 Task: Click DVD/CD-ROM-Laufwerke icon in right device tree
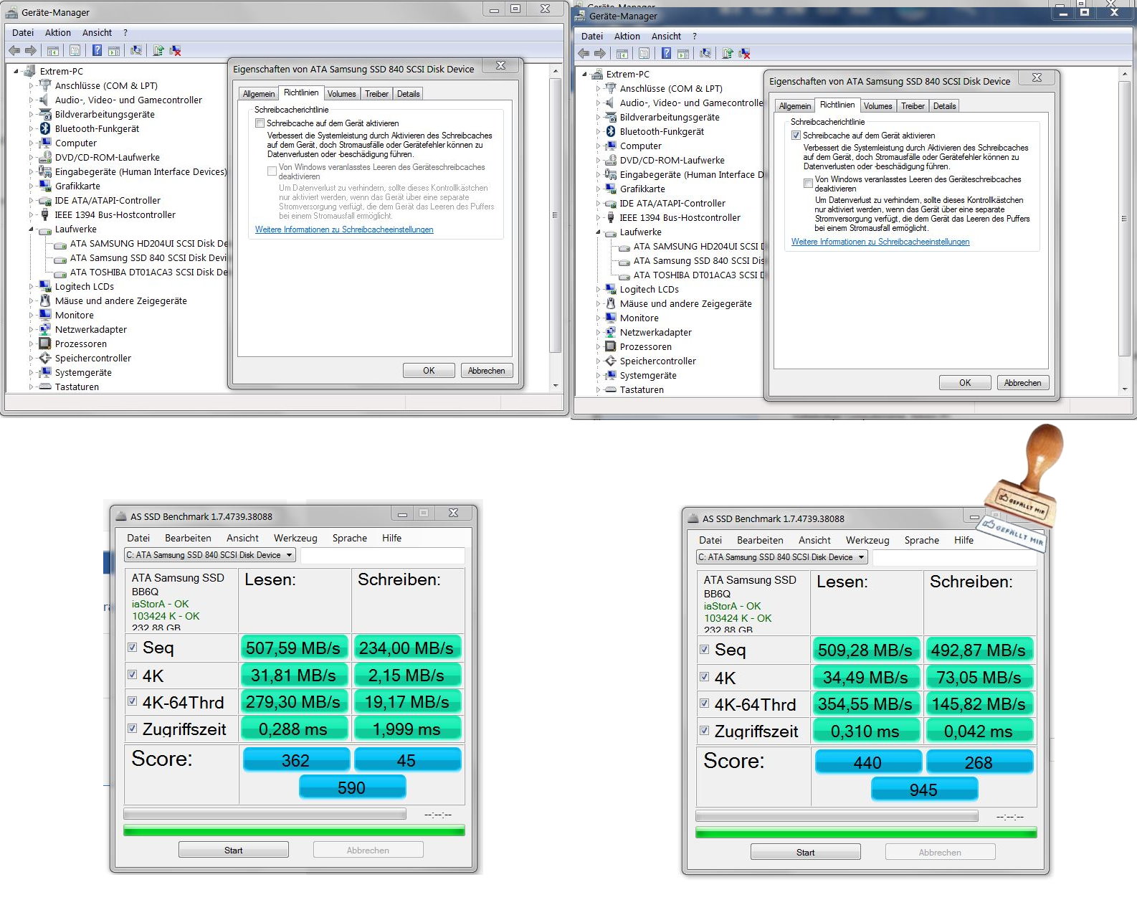coord(611,160)
